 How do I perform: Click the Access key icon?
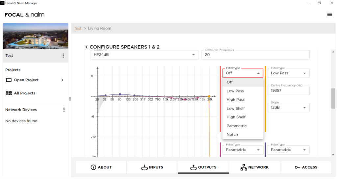click(298, 167)
